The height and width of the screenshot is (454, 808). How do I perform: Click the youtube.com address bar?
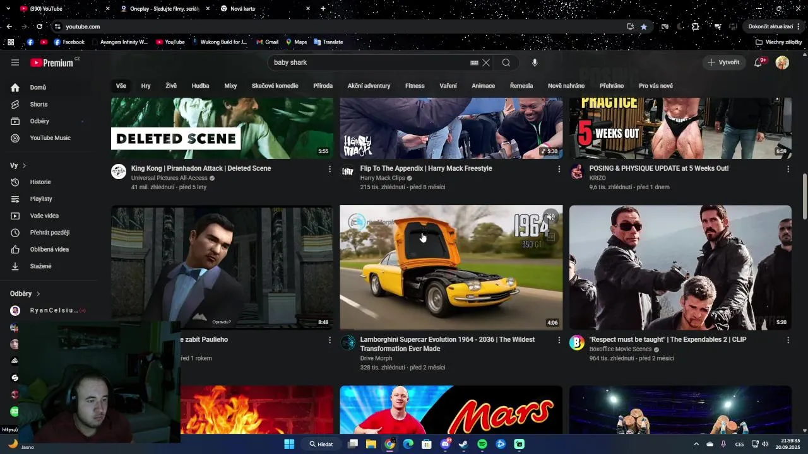[341, 26]
